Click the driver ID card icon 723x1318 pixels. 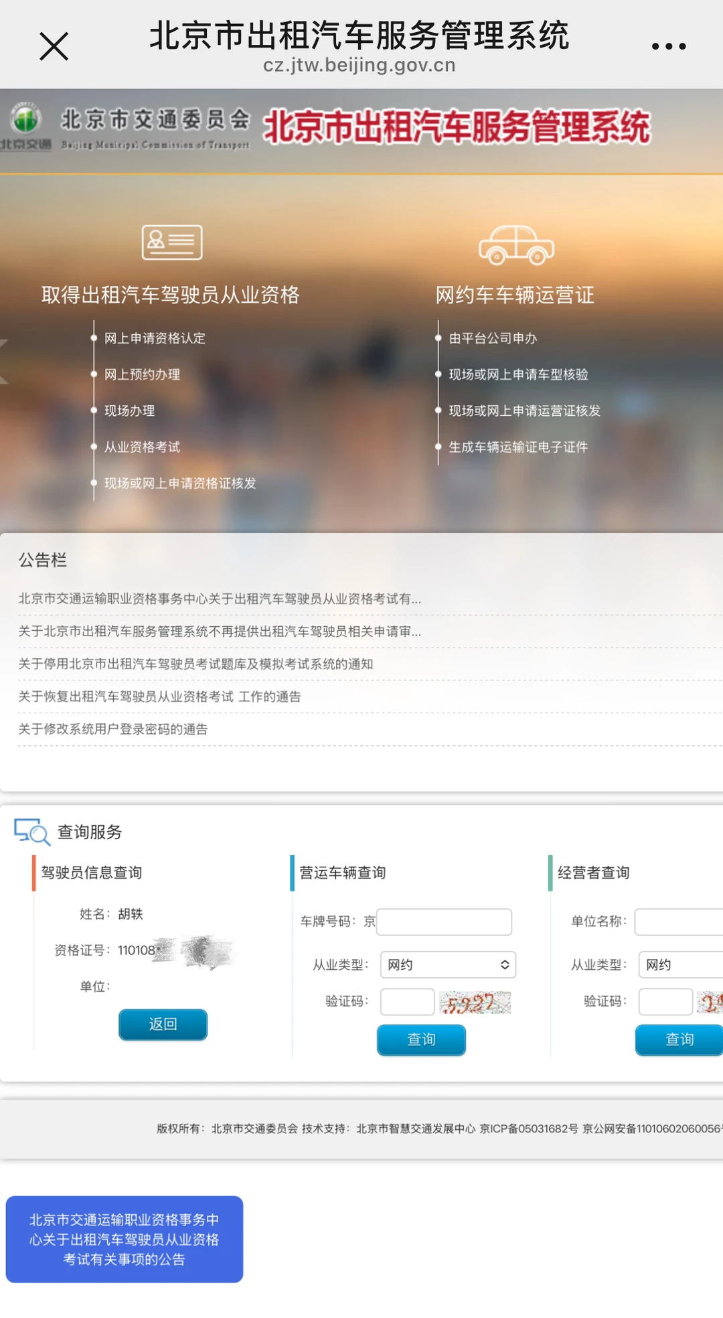pyautogui.click(x=172, y=242)
